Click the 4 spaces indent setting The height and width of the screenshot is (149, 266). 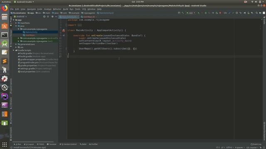(239, 147)
